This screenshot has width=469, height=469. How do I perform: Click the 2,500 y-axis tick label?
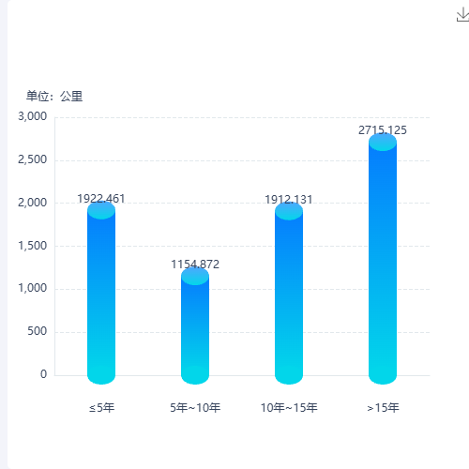tap(32, 159)
